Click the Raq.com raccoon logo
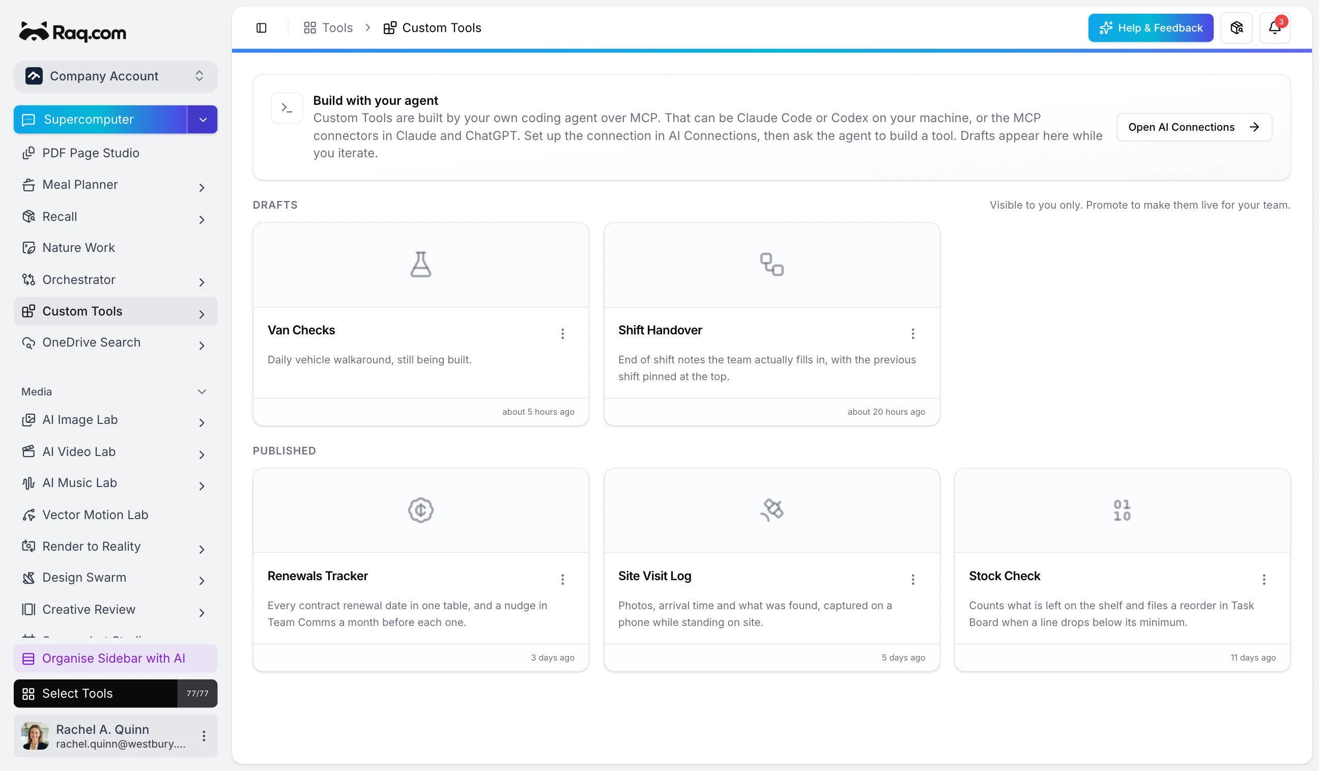Image resolution: width=1319 pixels, height=771 pixels. [73, 32]
